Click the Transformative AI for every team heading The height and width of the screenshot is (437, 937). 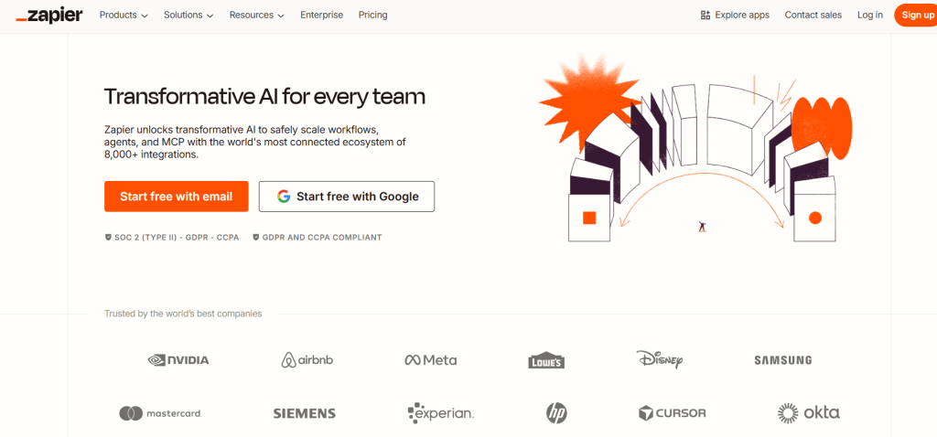point(264,96)
